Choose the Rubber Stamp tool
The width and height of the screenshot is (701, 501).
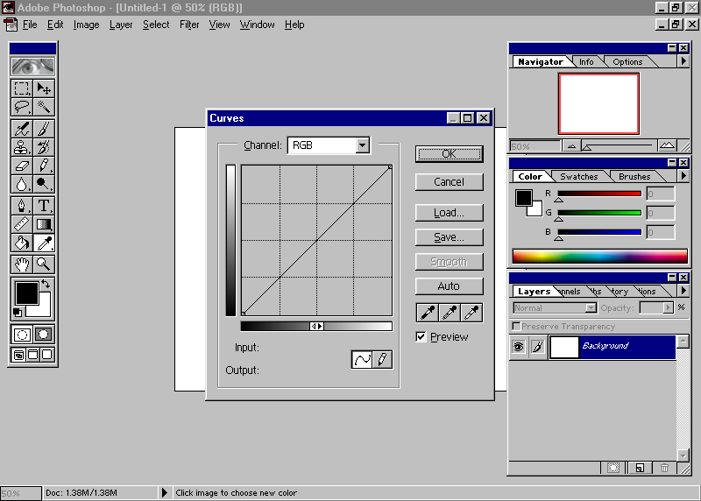click(x=21, y=147)
